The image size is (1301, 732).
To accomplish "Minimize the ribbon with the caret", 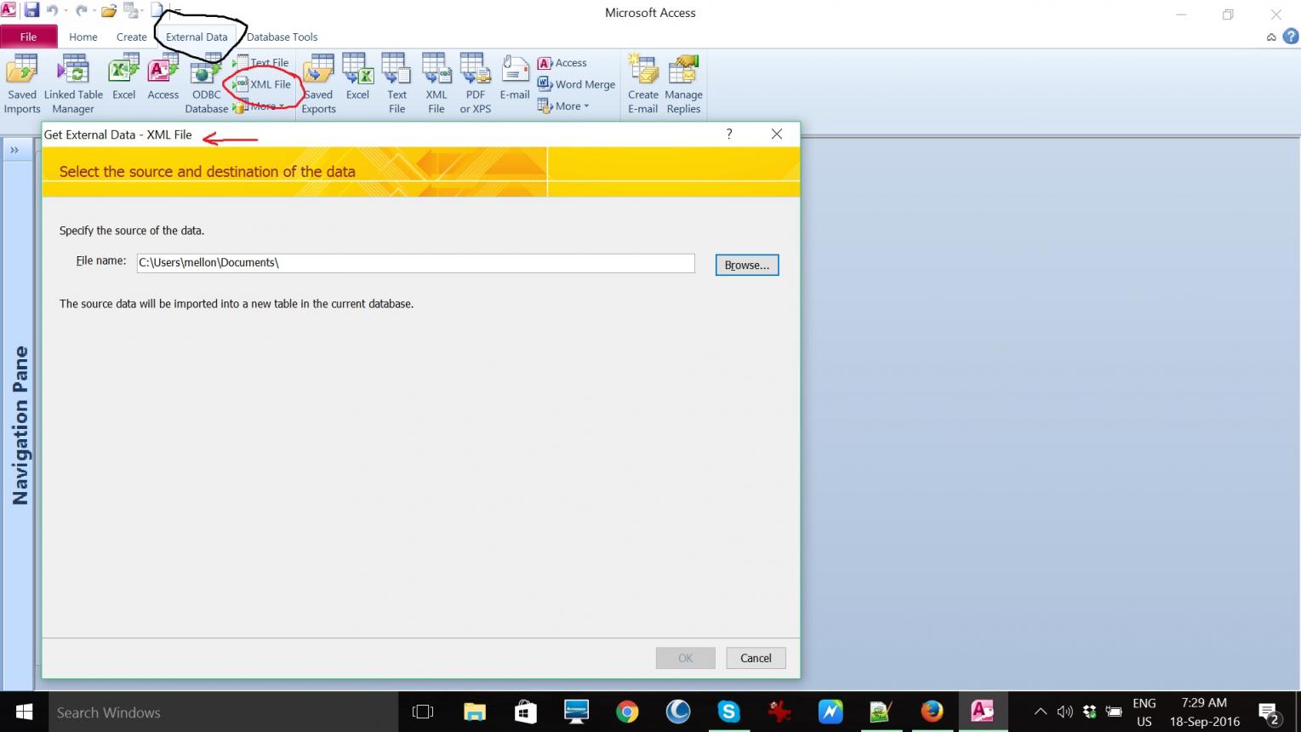I will click(1271, 37).
